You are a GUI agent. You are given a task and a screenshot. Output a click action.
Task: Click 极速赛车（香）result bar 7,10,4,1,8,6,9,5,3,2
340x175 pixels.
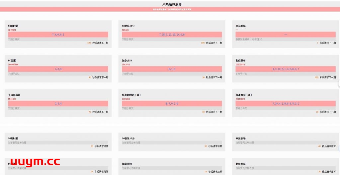pos(285,104)
